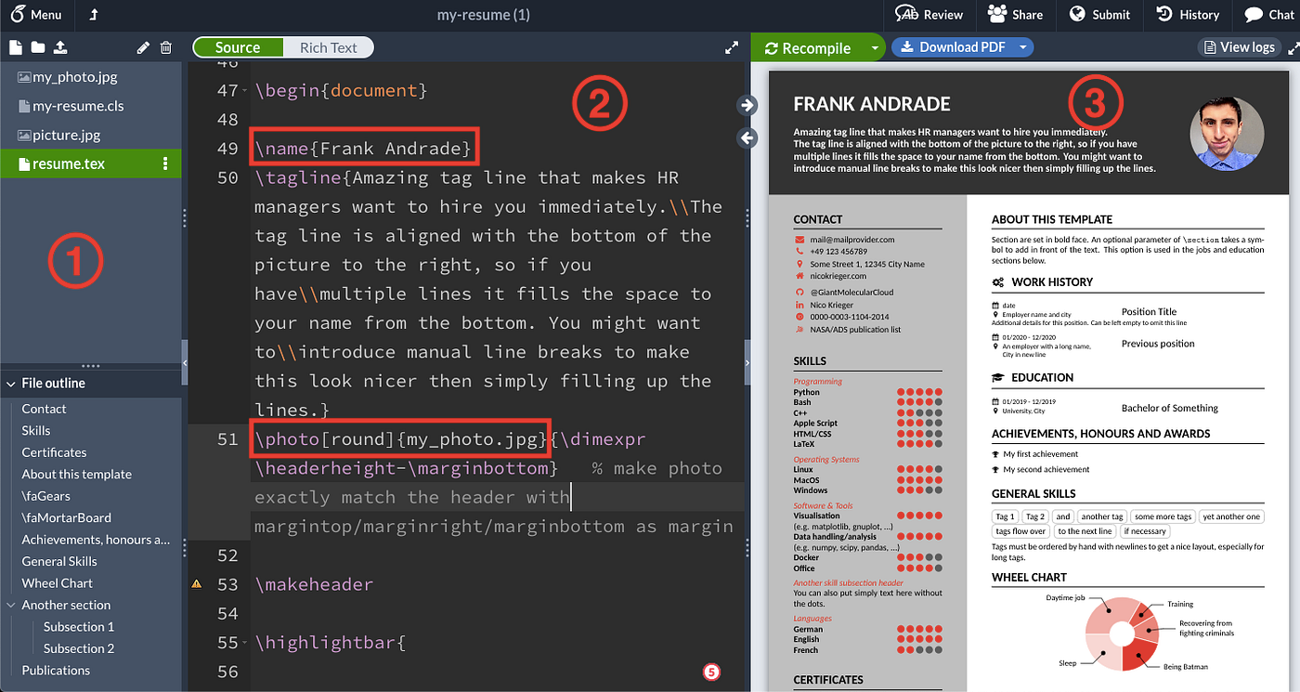The image size is (1300, 692).
Task: Fold the \highlightbar block at line 55
Action: click(x=244, y=644)
